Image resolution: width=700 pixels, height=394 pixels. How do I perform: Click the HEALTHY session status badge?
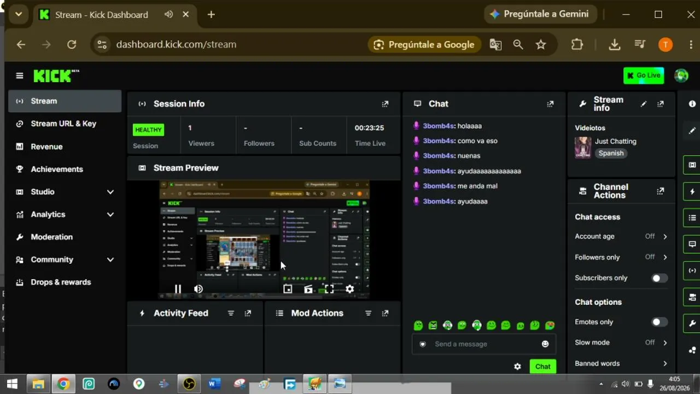(x=148, y=130)
